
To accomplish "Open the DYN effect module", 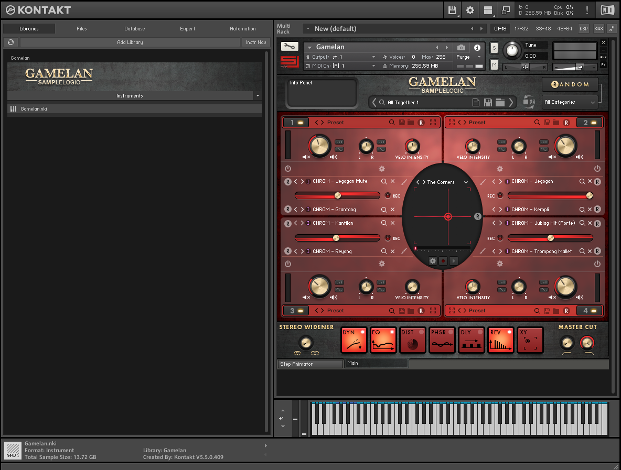I will pos(354,340).
